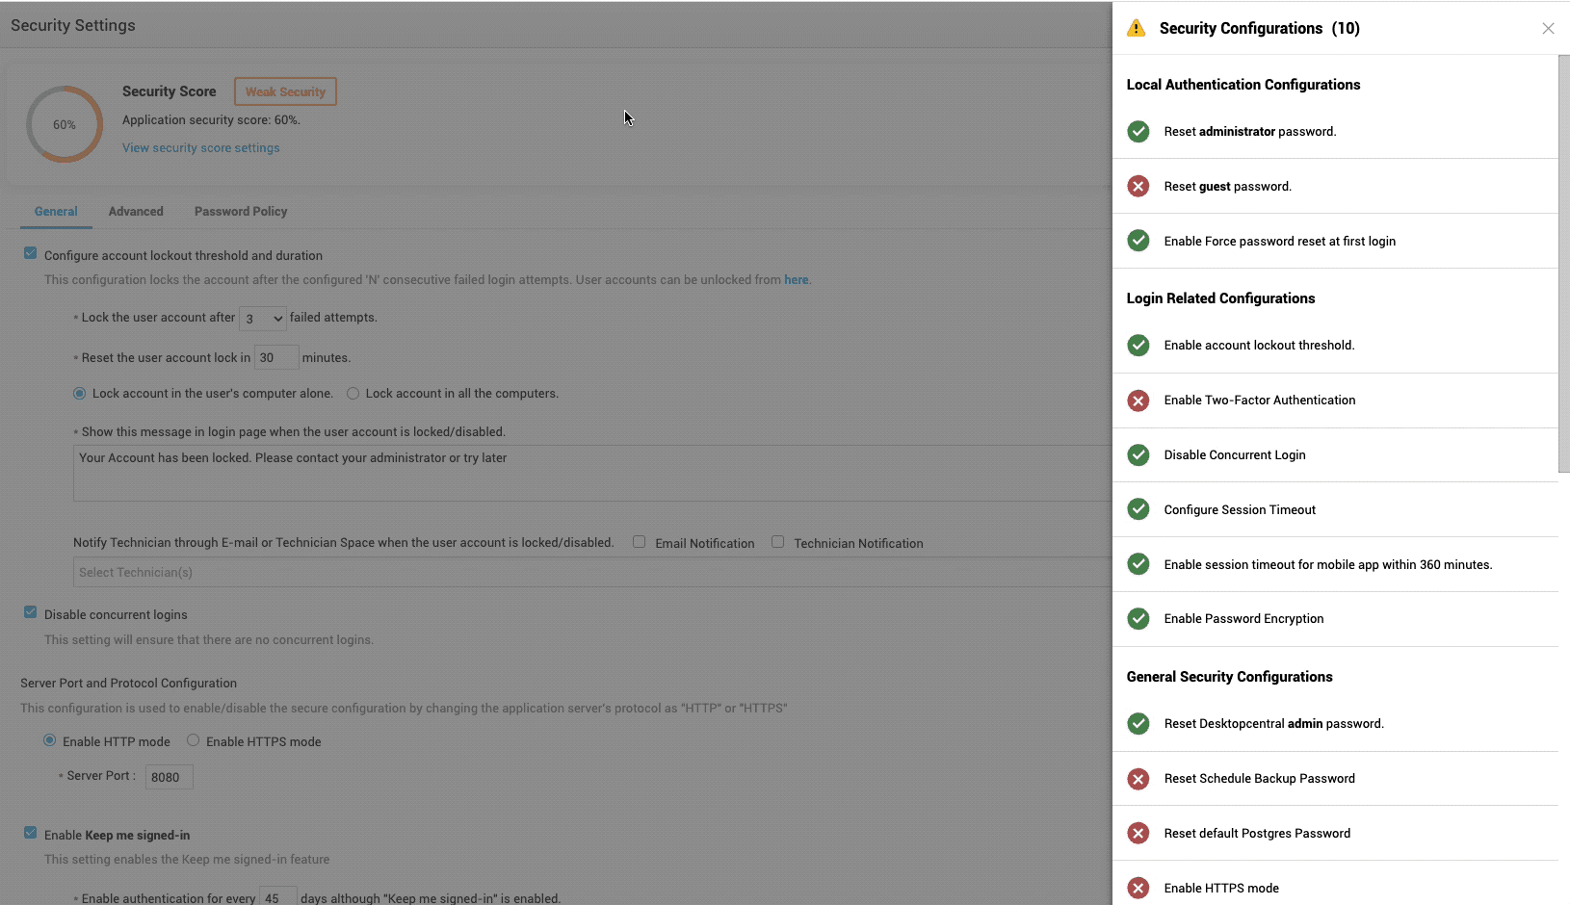
Task: Toggle account lockout threshold checkbox
Action: pos(31,254)
